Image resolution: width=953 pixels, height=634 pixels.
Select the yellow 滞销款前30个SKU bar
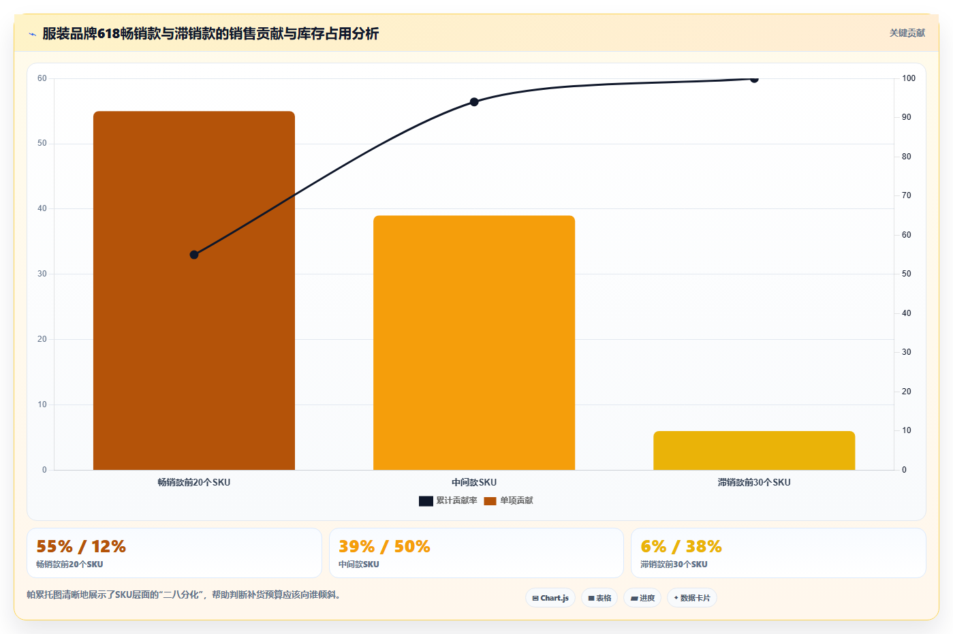point(754,450)
